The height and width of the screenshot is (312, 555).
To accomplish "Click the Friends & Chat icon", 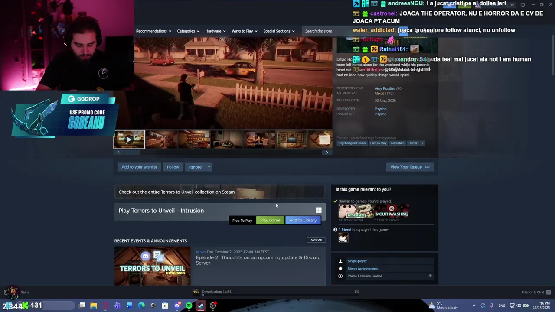I will [x=548, y=292].
